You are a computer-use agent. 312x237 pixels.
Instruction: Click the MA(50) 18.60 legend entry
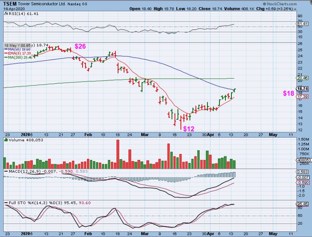[18, 49]
